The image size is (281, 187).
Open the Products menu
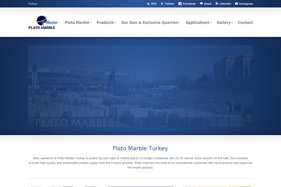click(105, 22)
